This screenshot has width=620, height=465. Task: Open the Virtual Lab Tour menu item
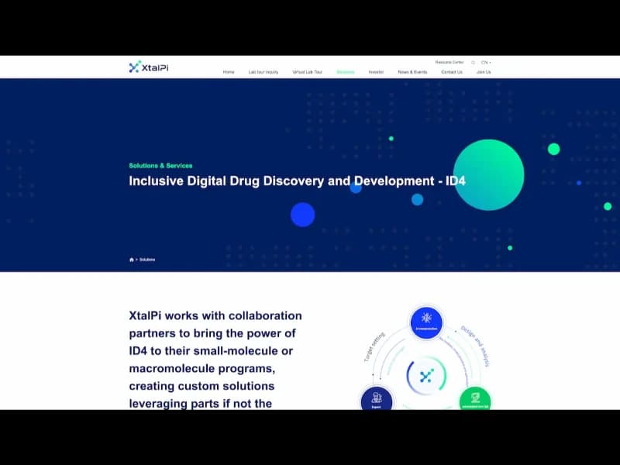coord(307,72)
